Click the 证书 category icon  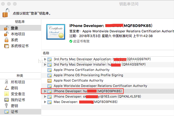(7, 112)
